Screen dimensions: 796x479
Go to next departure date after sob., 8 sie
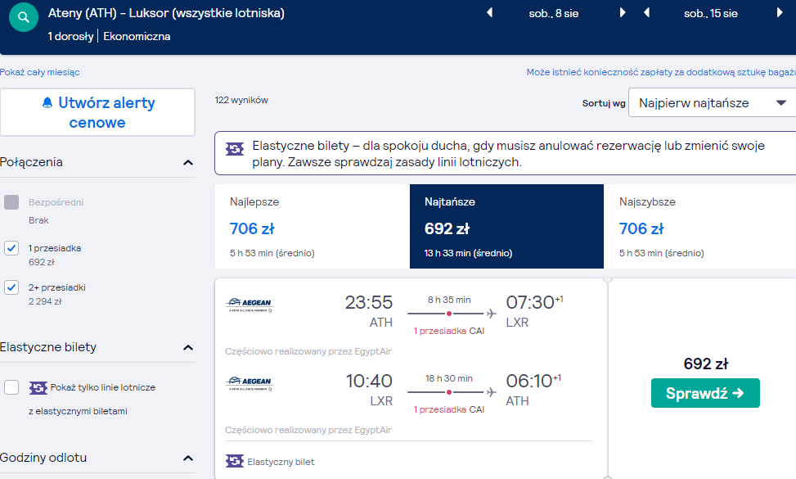(x=623, y=13)
